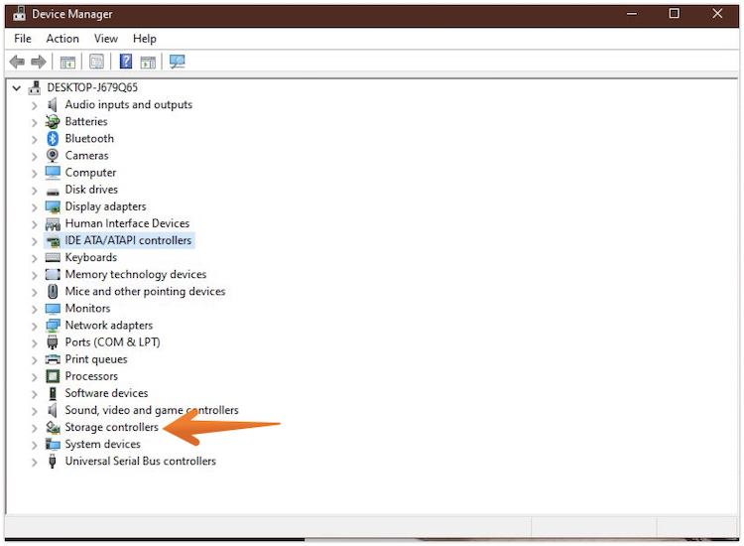Screen dimensions: 744x546
Task: Select Mice and other pointing devices
Action: pyautogui.click(x=145, y=292)
